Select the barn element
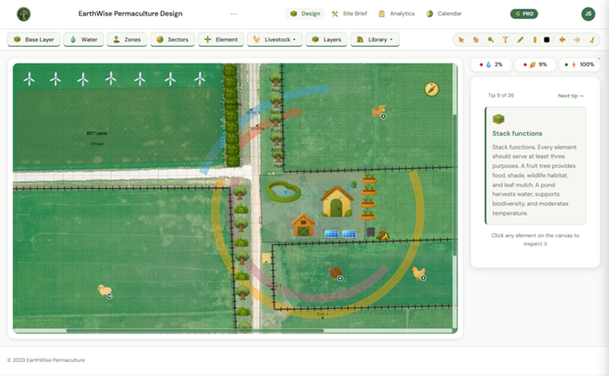Screen dimensions: 609x376 [304, 225]
